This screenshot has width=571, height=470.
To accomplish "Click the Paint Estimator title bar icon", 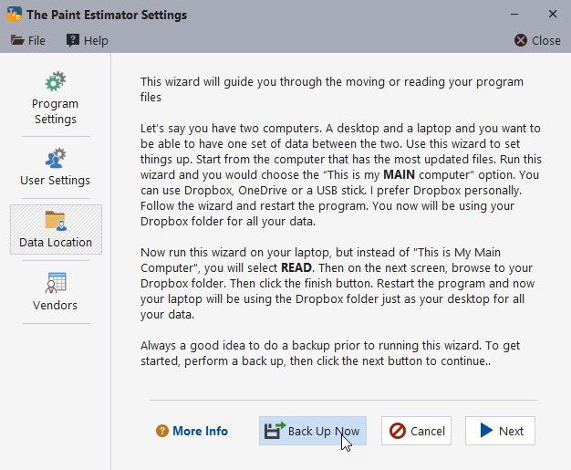I will (x=13, y=15).
